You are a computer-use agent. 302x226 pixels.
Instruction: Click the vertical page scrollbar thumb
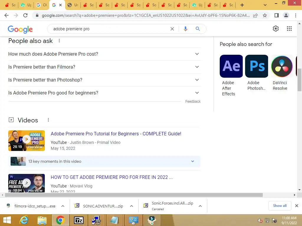[299, 80]
